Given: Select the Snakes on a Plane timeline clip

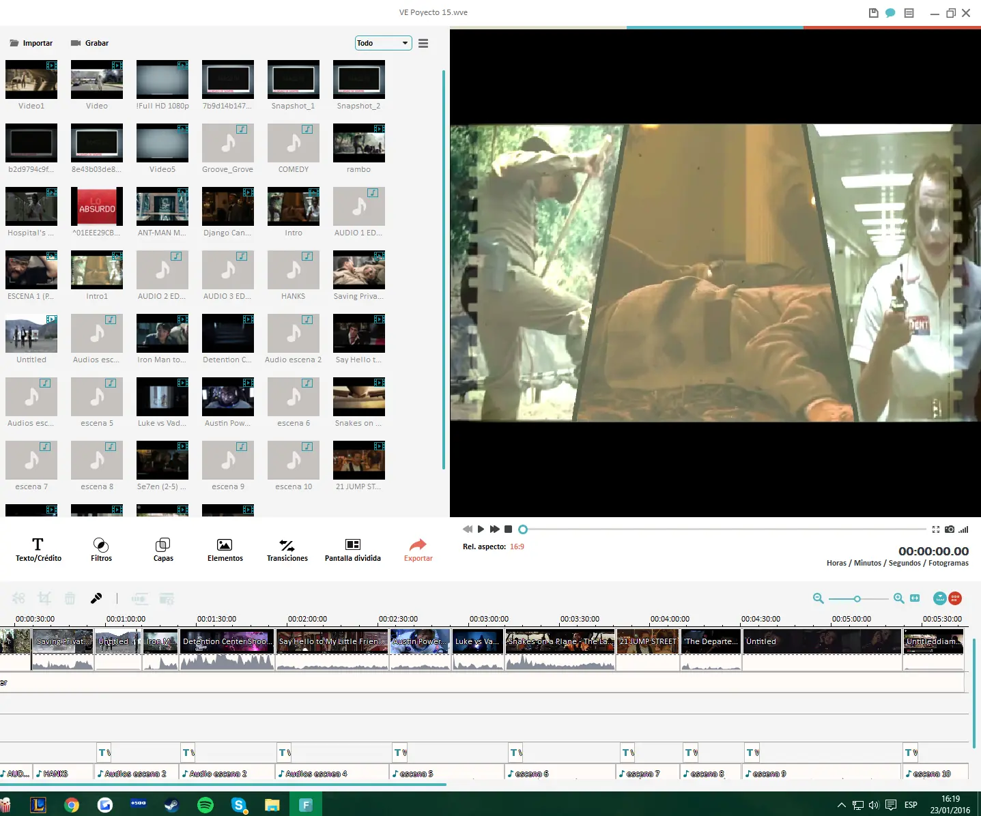Looking at the screenshot, I should tap(560, 641).
